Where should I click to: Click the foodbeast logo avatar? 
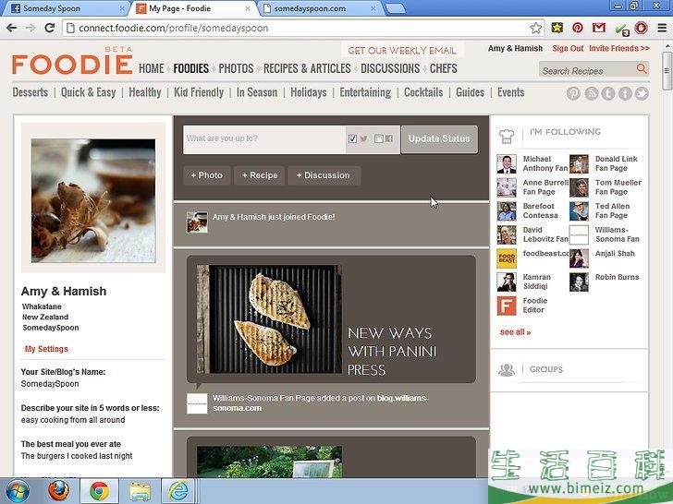507,258
